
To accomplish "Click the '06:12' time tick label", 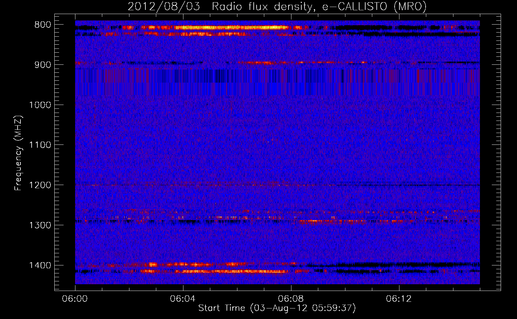I will pos(399,299).
